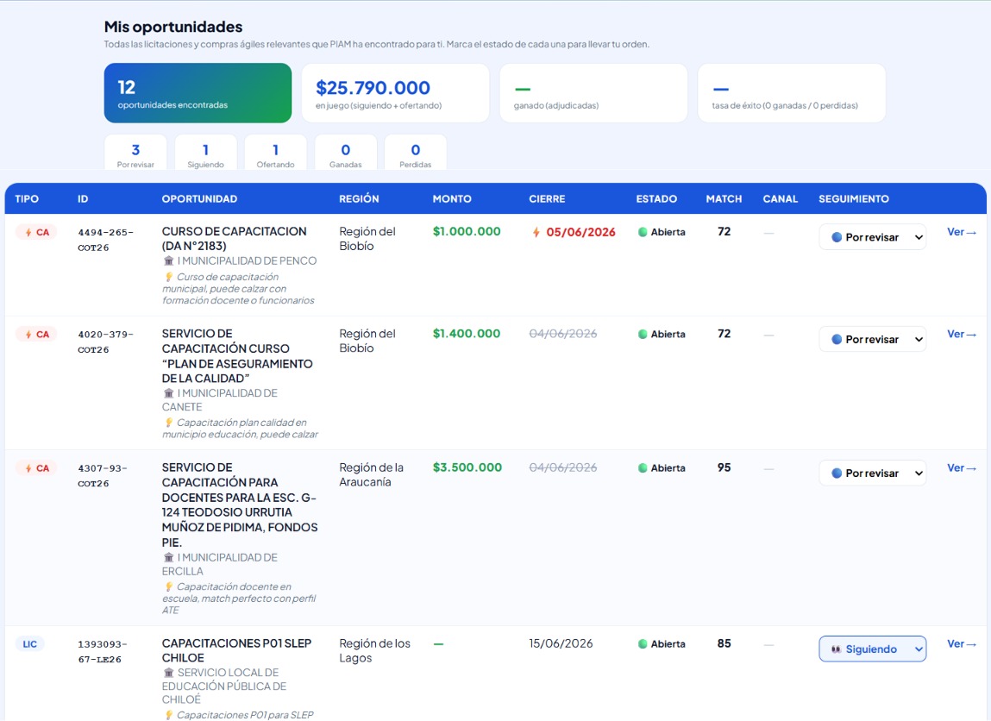Click match score 85
Screen dimensions: 991x721
click(724, 643)
